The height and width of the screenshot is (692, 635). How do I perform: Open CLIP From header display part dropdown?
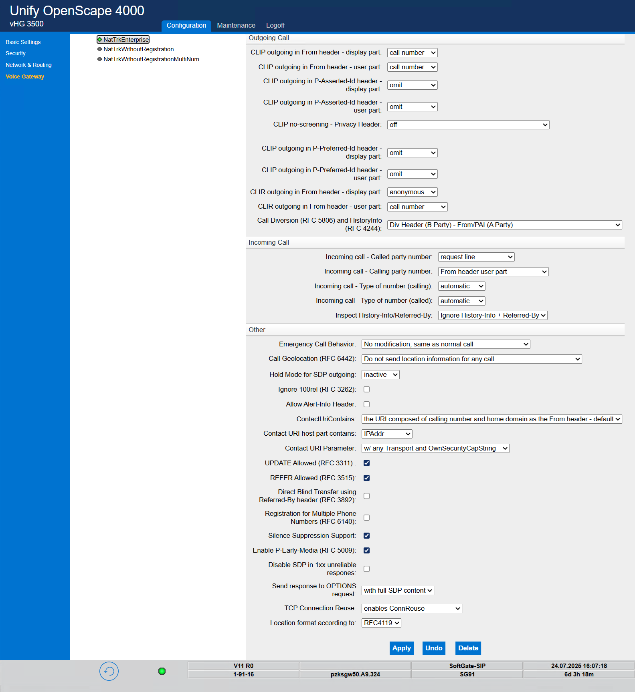point(412,52)
